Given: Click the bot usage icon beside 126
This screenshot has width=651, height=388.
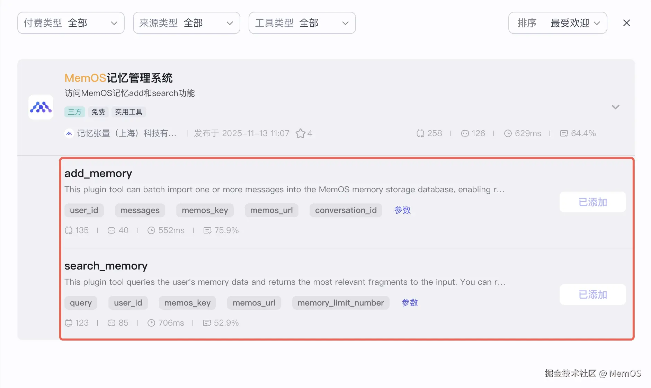Looking at the screenshot, I should tap(465, 133).
